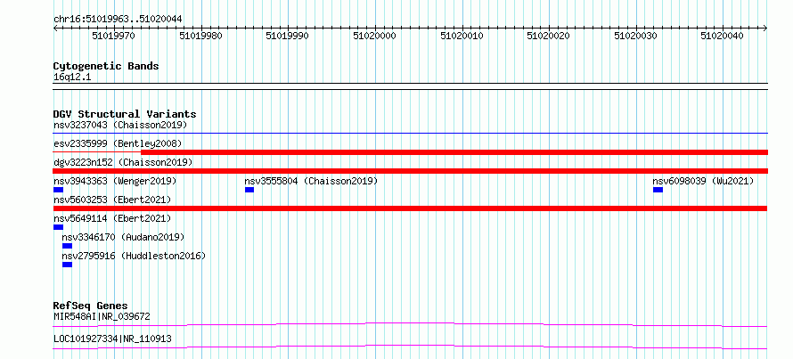Click the RefSeq Genes track title
Image resolution: width=793 pixels, height=359 pixels.
[91, 306]
